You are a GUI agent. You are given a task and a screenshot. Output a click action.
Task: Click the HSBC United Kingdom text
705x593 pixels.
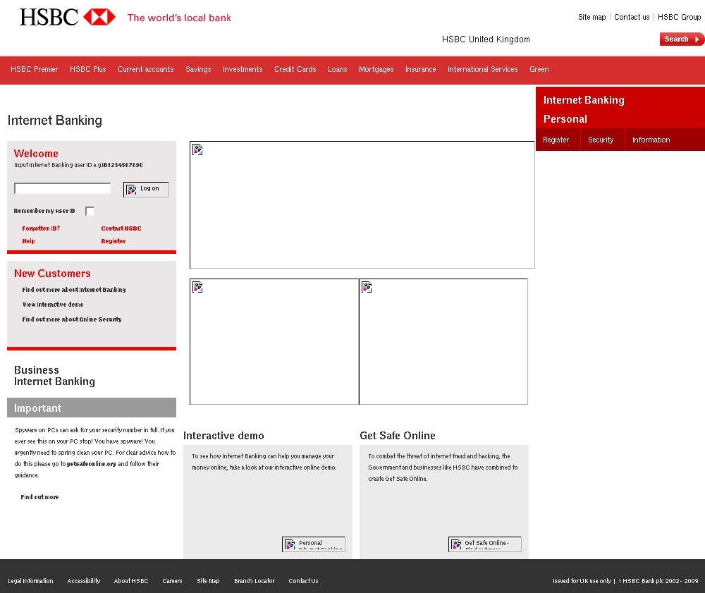pyautogui.click(x=486, y=39)
